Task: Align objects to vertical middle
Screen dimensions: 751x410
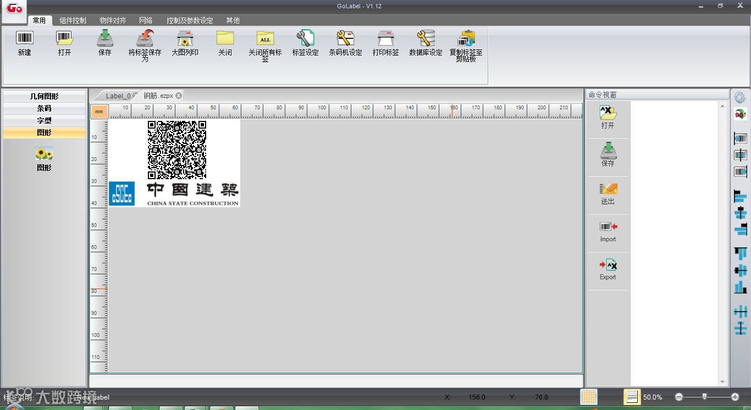Action: (741, 270)
